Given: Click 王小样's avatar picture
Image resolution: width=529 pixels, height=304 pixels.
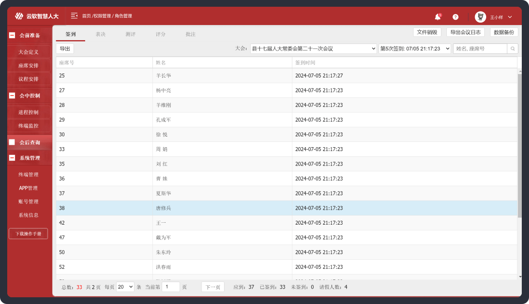Looking at the screenshot, I should (x=480, y=16).
